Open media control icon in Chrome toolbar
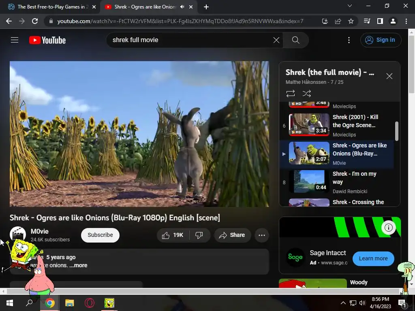415x311 pixels. point(367,21)
